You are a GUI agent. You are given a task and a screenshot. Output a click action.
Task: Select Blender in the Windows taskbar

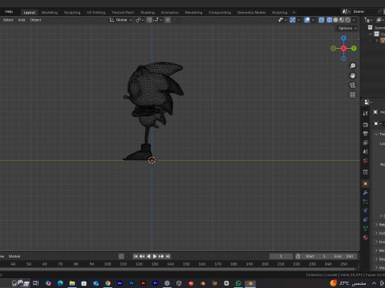[250, 283]
